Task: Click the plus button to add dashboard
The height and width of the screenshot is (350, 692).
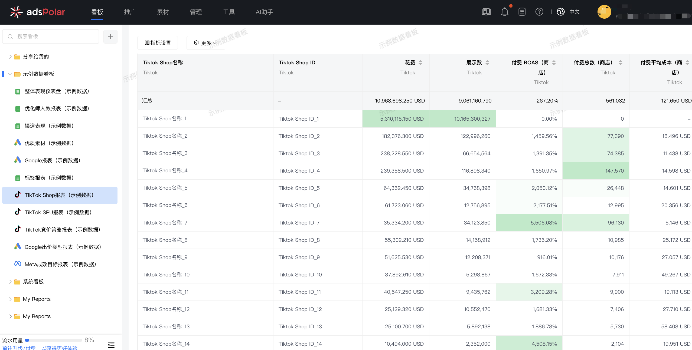Action: click(110, 37)
